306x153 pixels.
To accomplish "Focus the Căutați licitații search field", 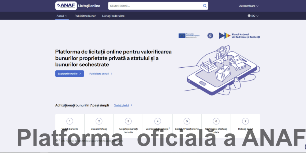I will point(158,6).
